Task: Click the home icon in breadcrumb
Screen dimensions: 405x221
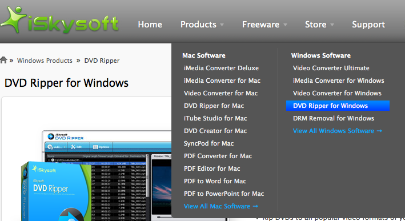Action: (x=3, y=60)
